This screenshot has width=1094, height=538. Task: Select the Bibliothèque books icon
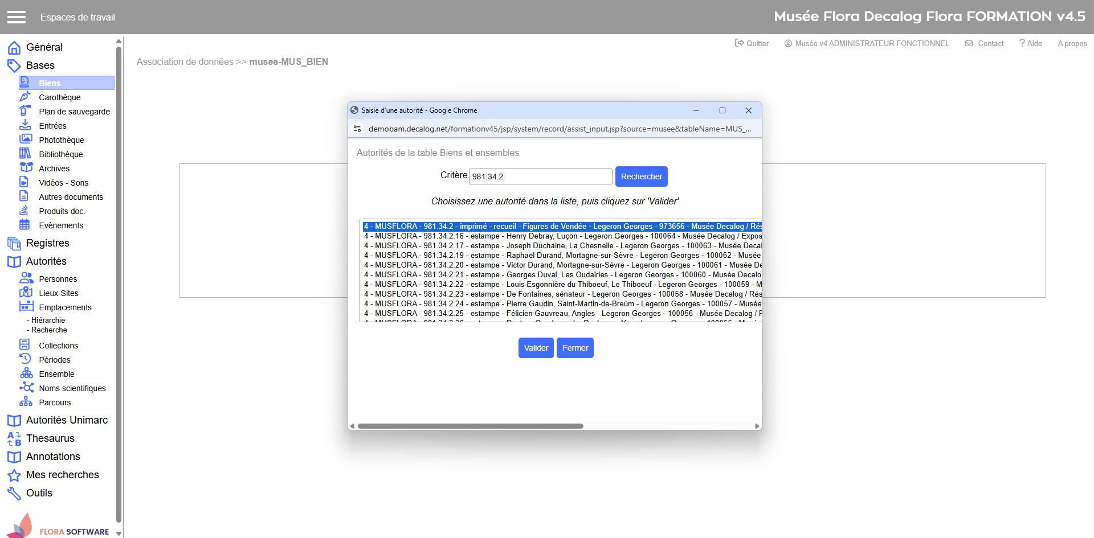(x=25, y=154)
